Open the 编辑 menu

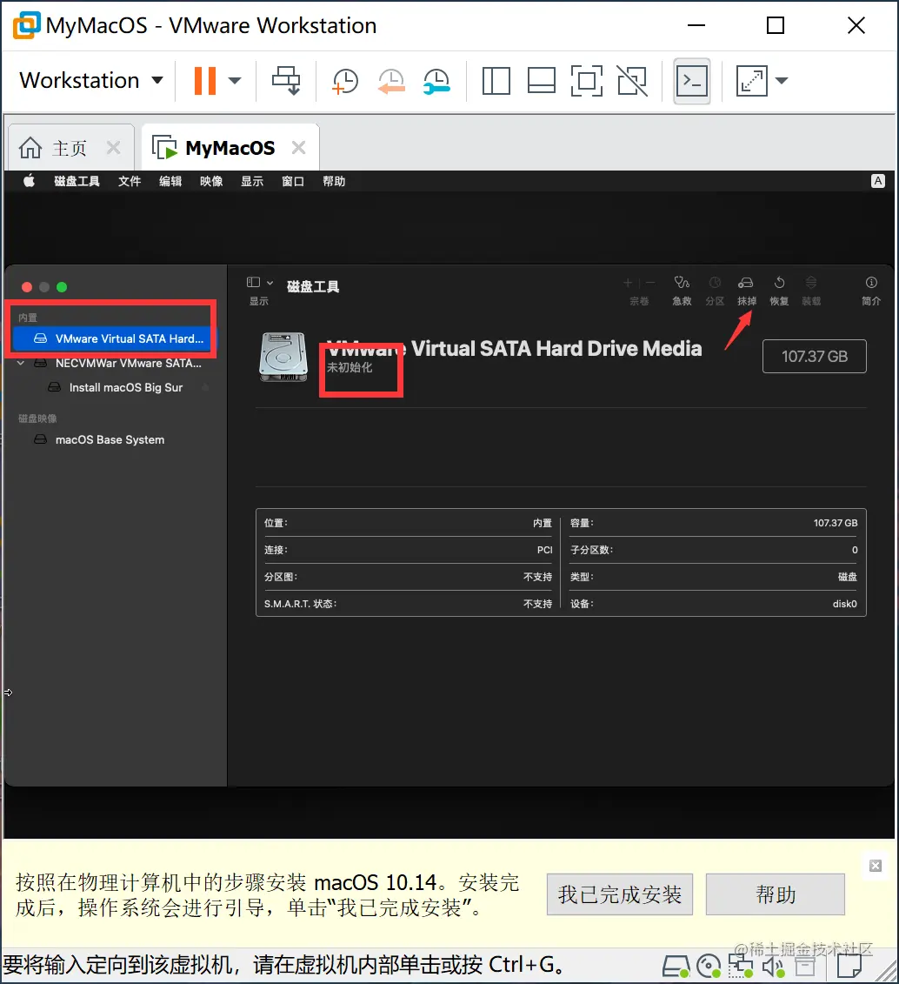click(170, 181)
